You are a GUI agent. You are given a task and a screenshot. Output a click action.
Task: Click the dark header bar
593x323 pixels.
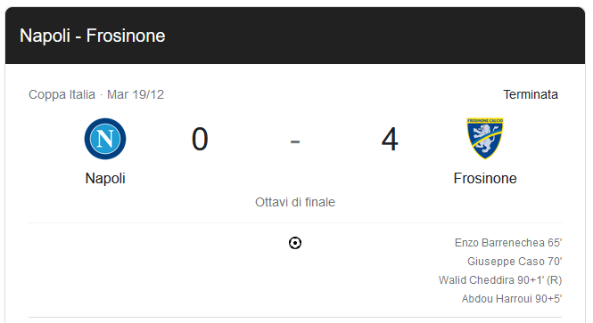tap(295, 36)
